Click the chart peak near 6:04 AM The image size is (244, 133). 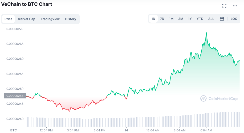coord(206,32)
